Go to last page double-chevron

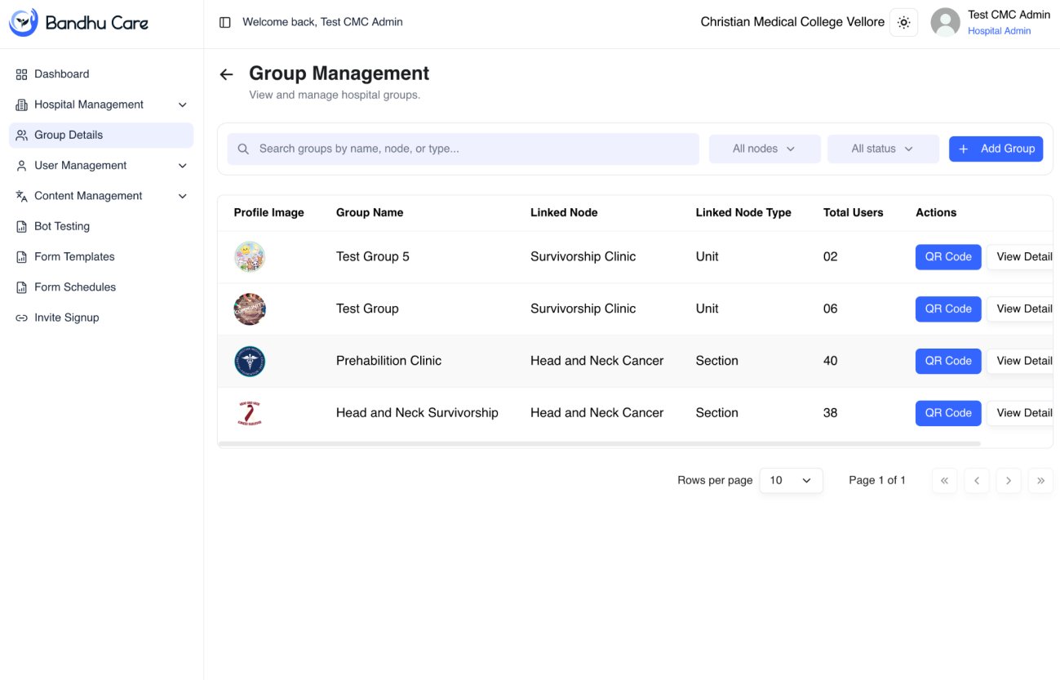click(1040, 481)
